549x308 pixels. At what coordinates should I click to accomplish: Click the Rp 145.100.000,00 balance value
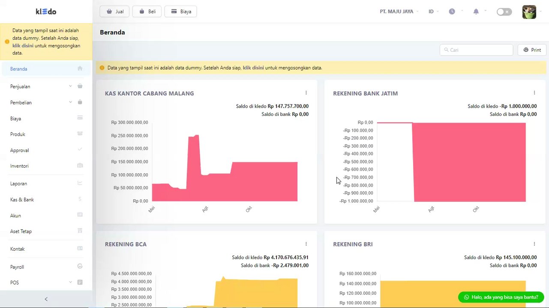(516, 258)
